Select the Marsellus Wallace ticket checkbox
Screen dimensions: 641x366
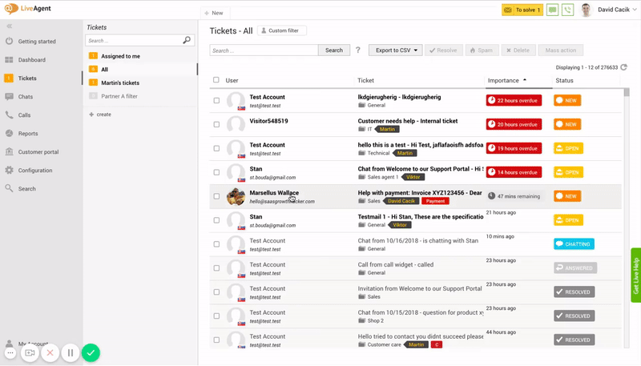[216, 196]
